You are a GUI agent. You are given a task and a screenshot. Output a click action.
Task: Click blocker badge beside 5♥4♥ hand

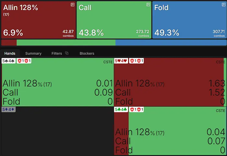click(x=136, y=61)
